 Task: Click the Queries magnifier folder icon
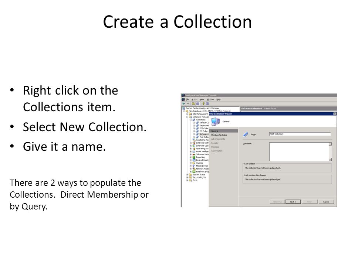coord(194,163)
